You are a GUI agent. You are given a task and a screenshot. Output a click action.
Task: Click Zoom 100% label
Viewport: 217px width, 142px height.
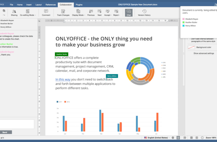[x=211, y=138]
